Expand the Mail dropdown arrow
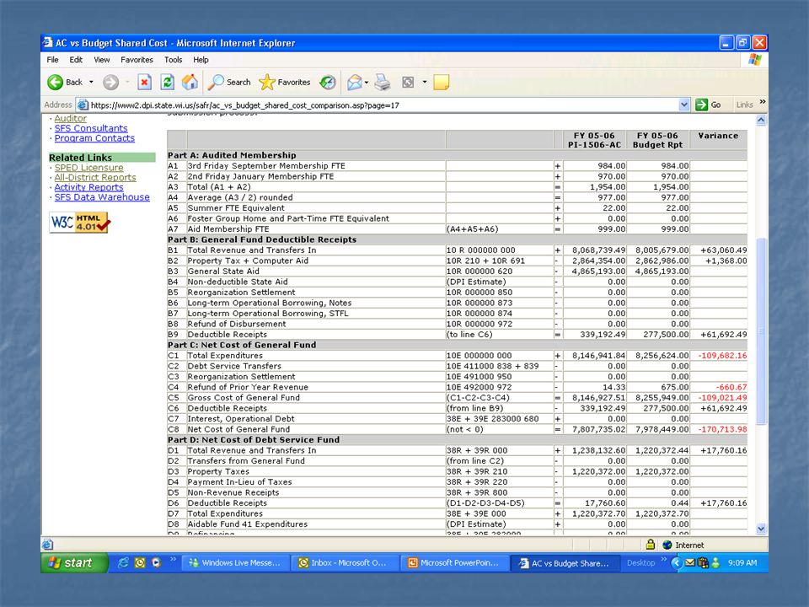 [367, 82]
